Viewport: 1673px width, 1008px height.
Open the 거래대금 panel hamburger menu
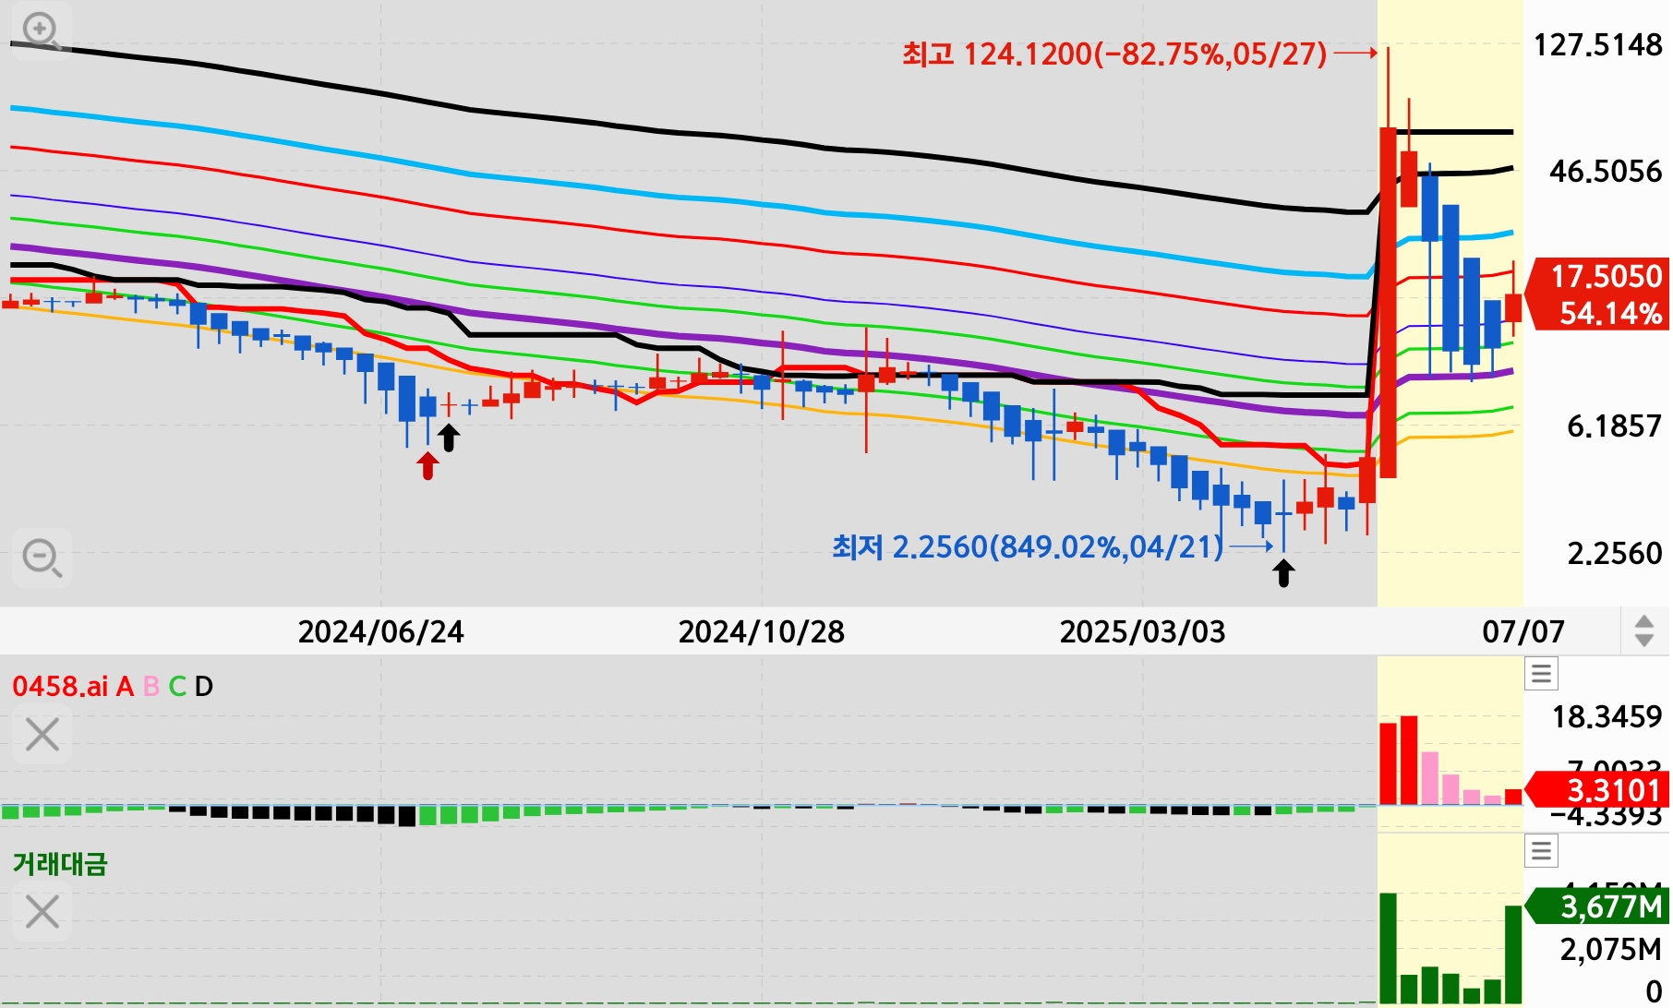[1541, 850]
